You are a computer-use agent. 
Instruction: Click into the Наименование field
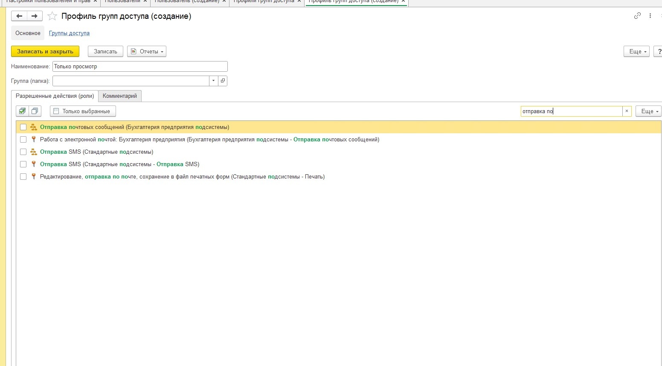(140, 66)
